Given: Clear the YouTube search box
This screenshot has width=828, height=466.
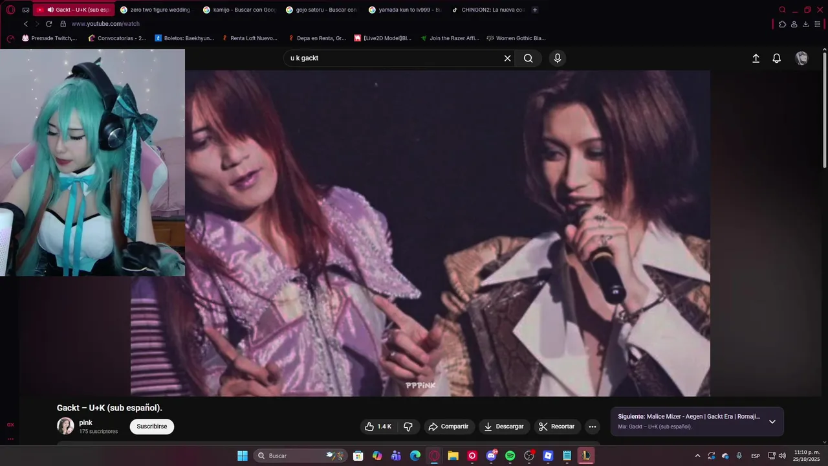Looking at the screenshot, I should (x=507, y=58).
